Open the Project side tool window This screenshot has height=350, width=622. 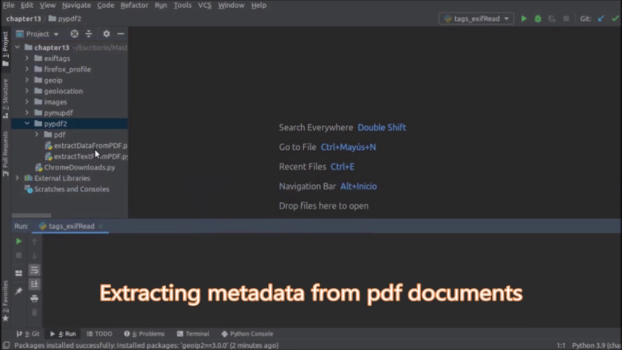pyautogui.click(x=5, y=49)
